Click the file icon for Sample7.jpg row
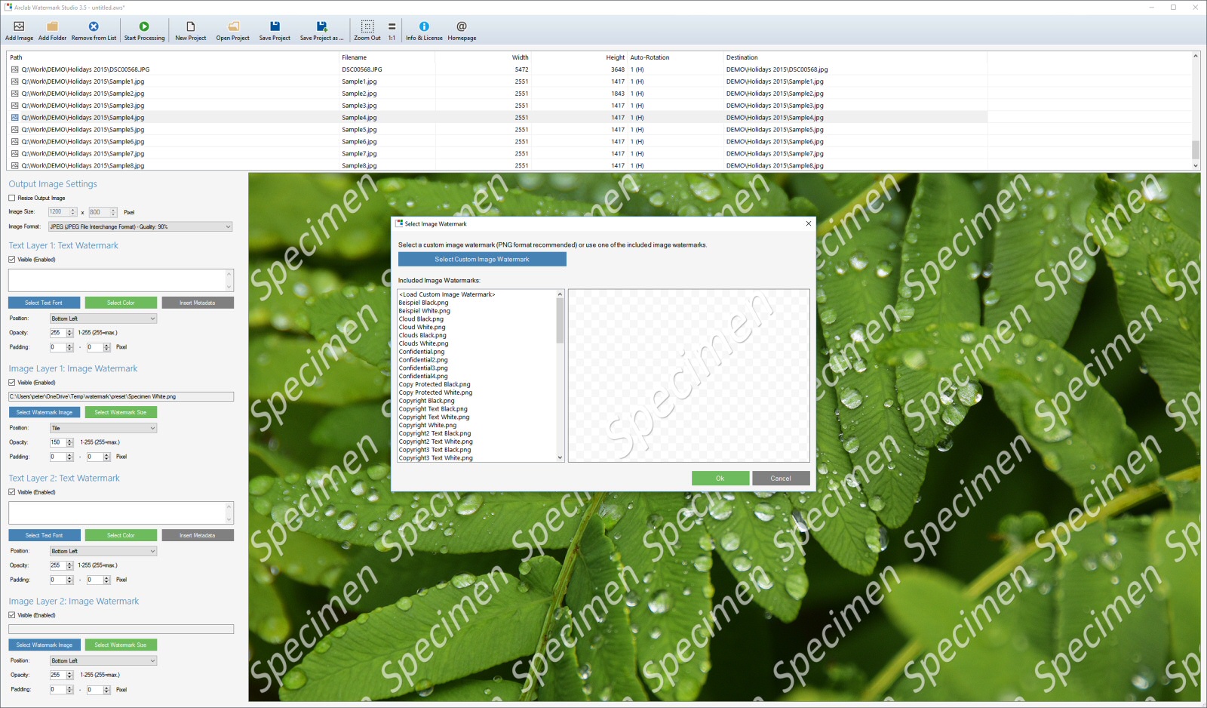 click(14, 154)
